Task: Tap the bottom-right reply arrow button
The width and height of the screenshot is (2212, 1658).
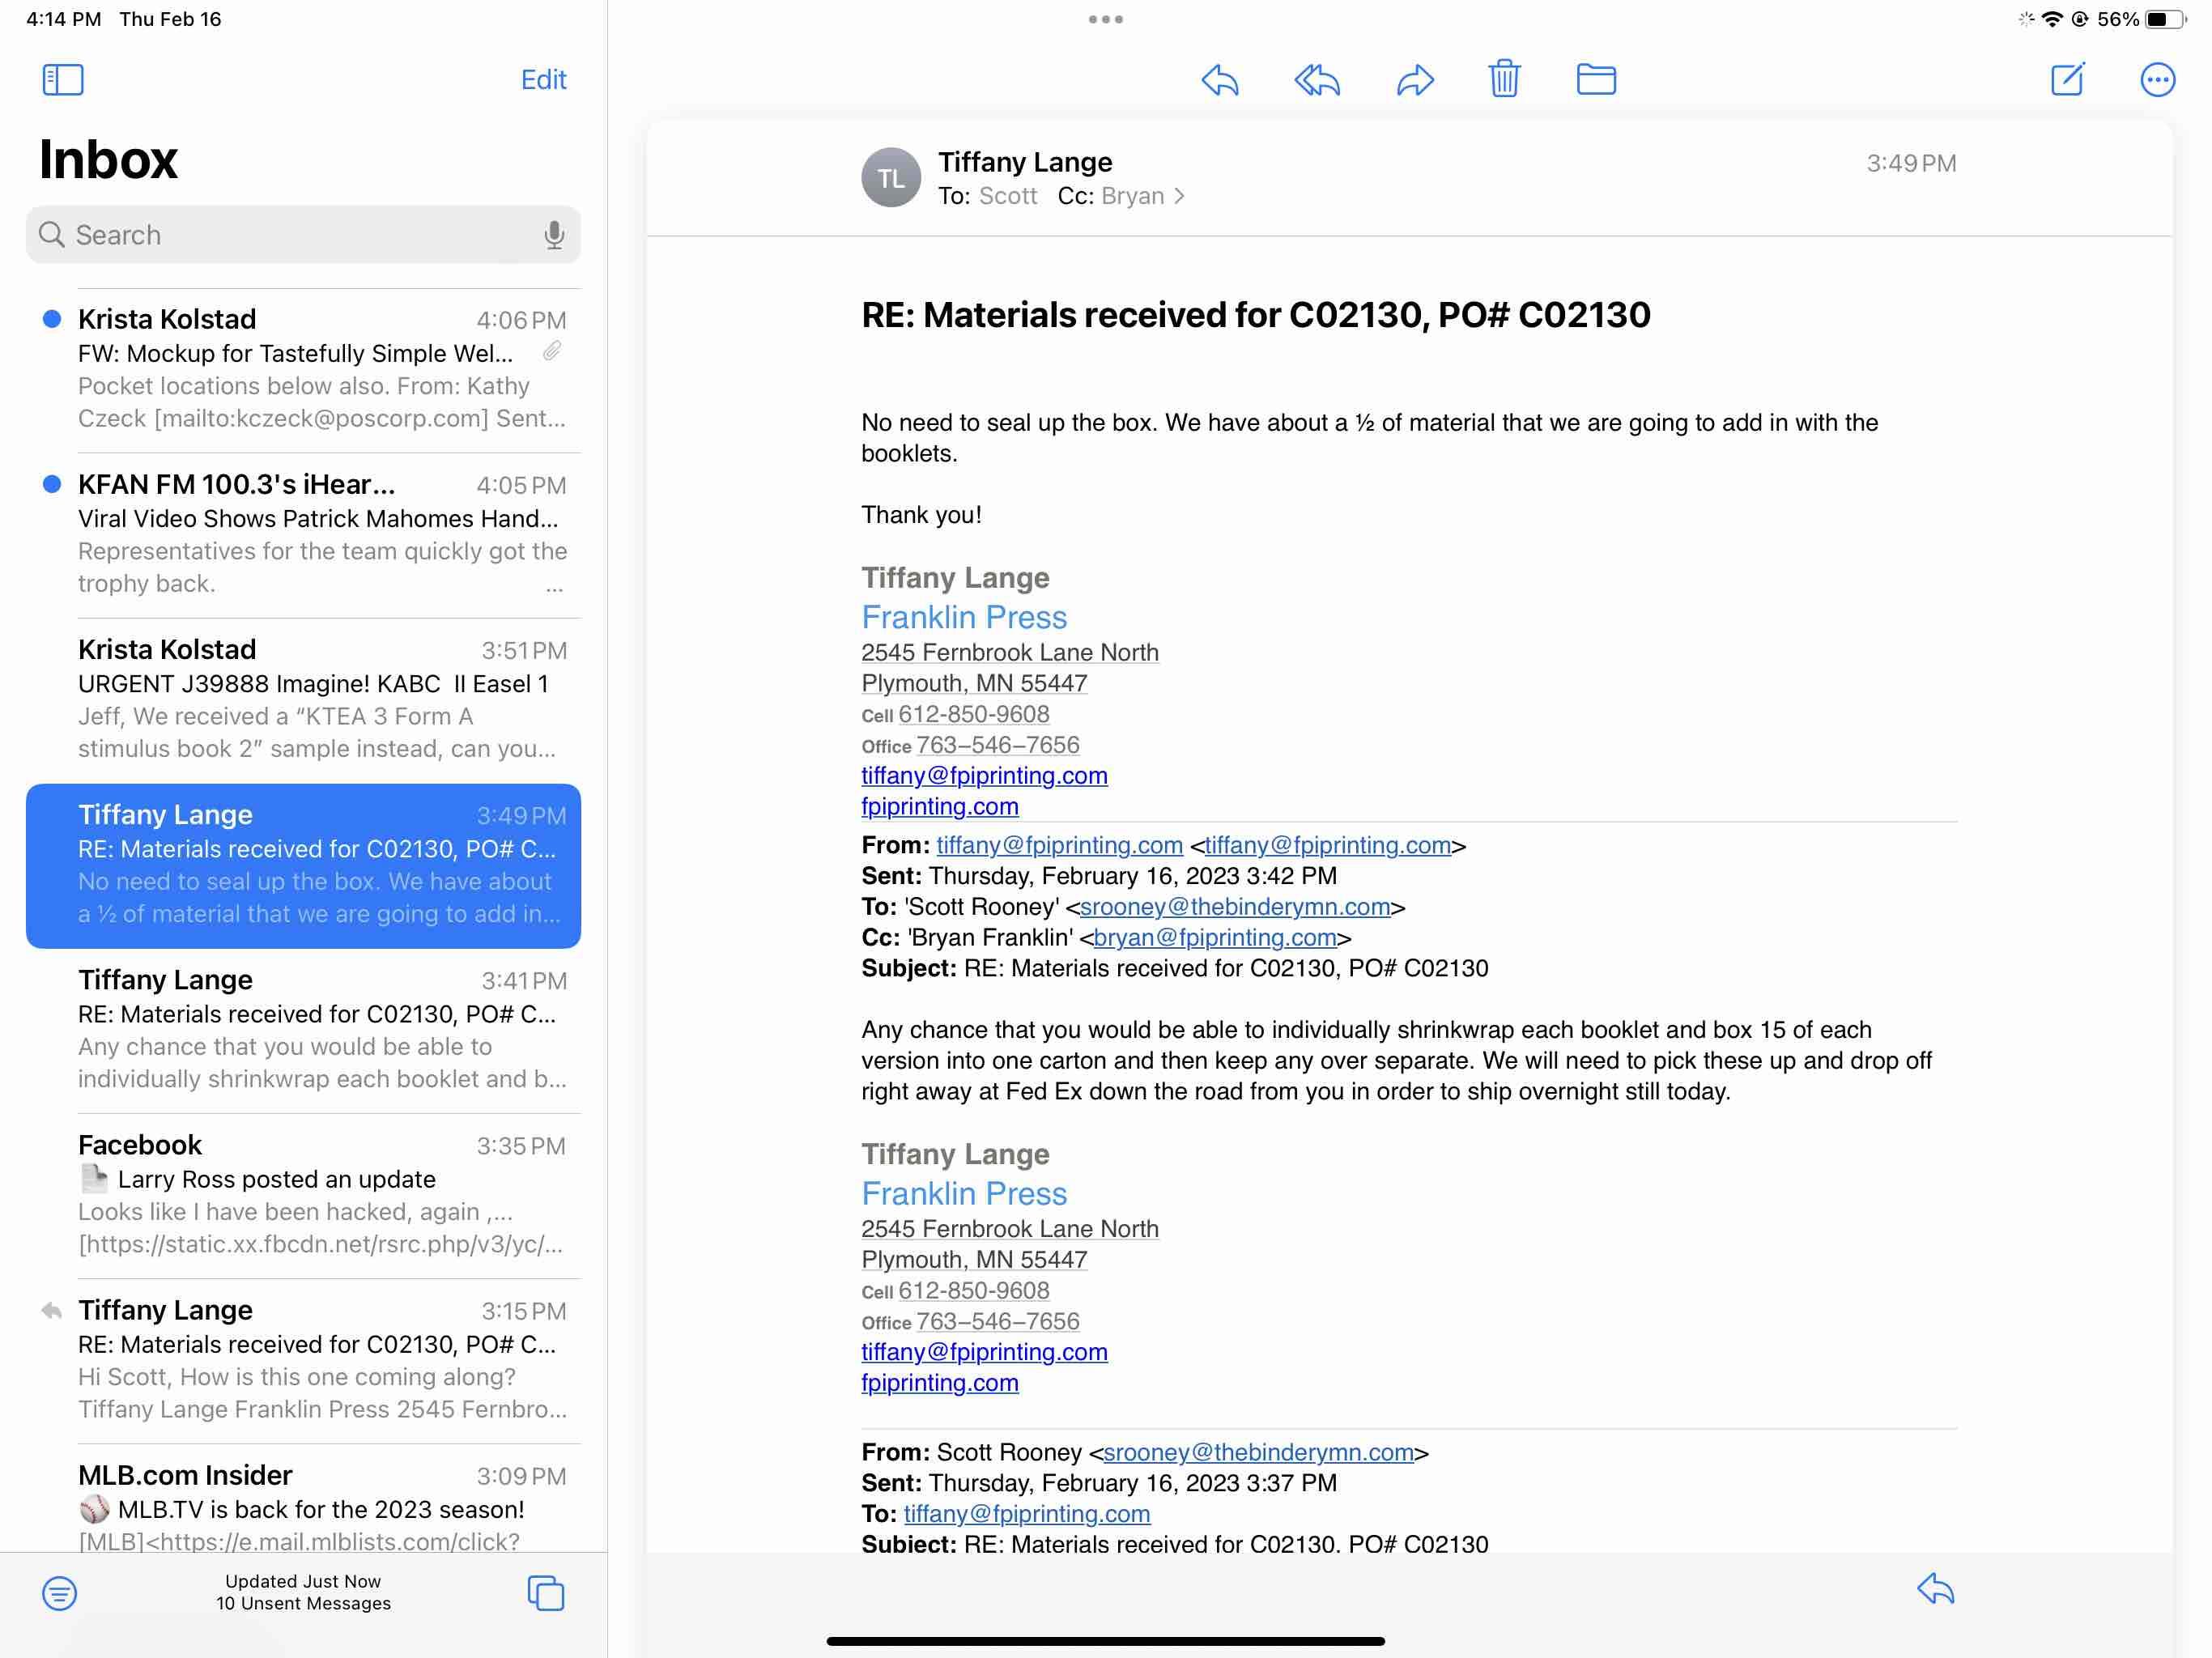Action: click(1935, 1589)
